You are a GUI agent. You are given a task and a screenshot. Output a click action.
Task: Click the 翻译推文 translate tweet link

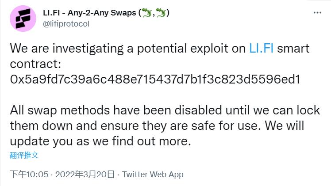pos(24,156)
